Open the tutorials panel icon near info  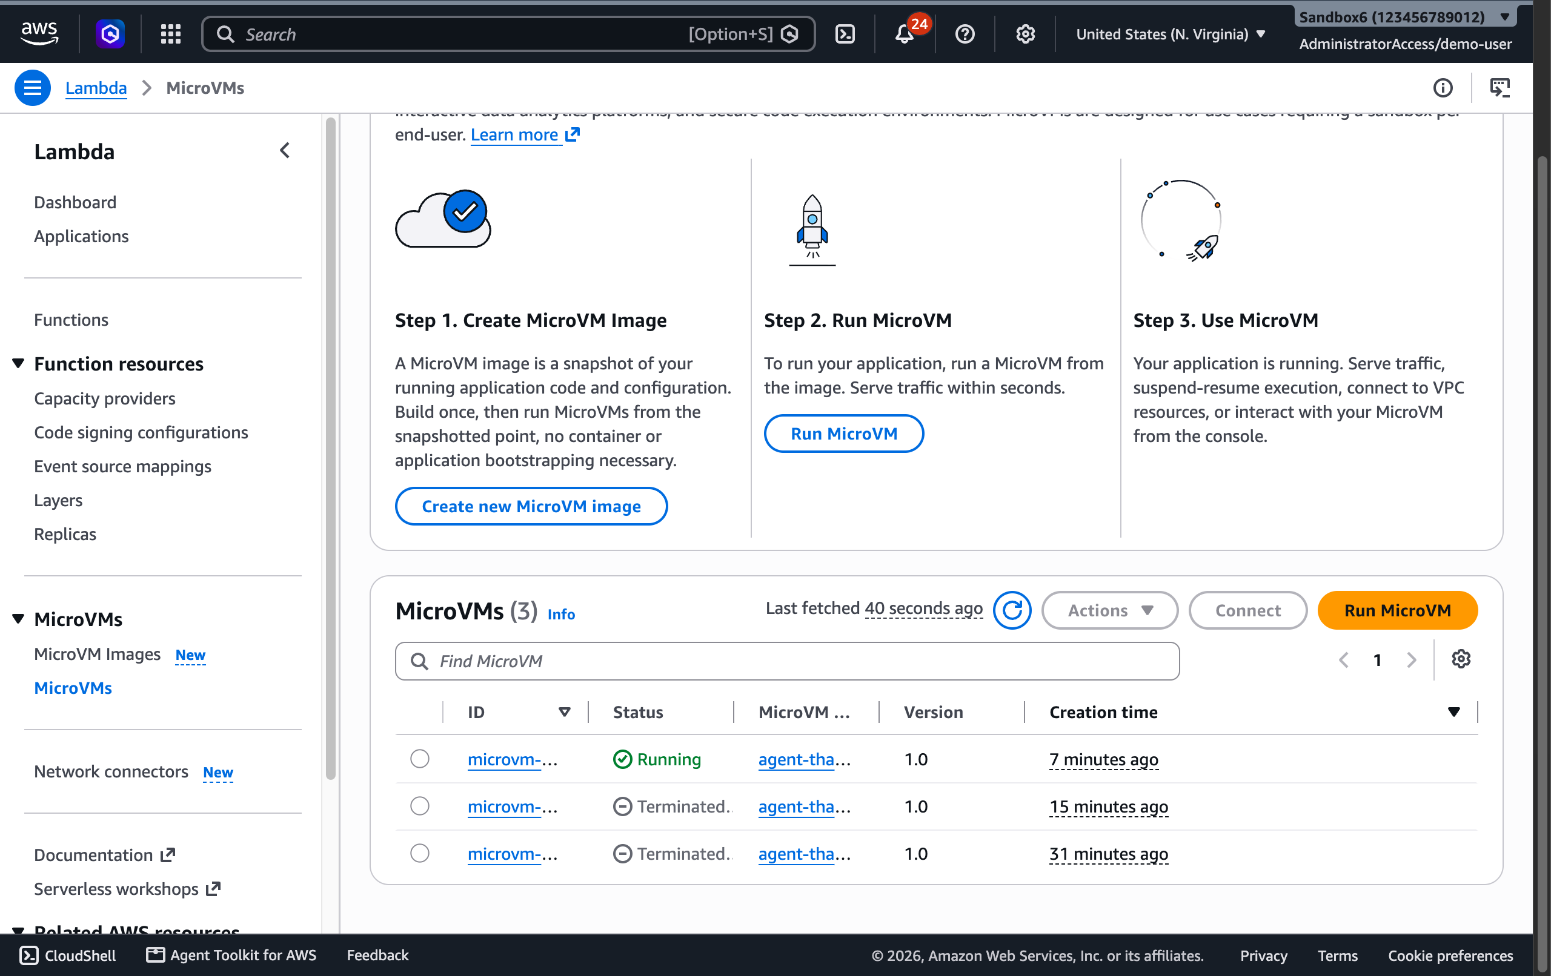1500,88
